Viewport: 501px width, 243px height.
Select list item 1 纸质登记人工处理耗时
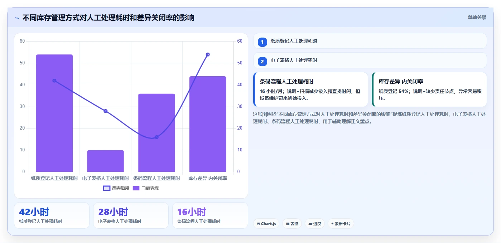pyautogui.click(x=370, y=41)
